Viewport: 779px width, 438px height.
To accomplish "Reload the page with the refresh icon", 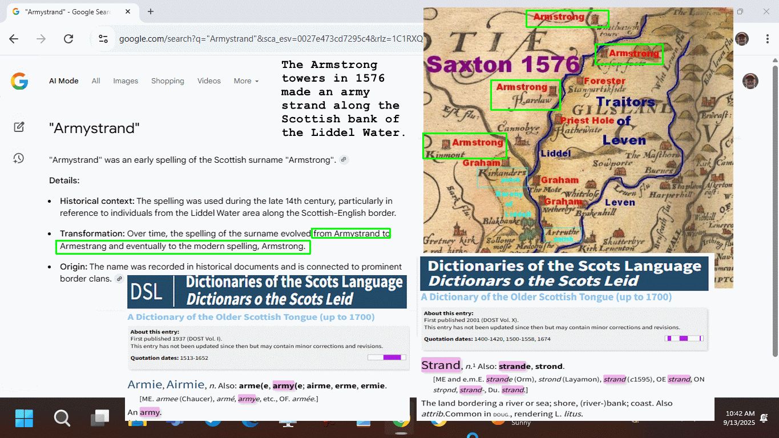I will (x=68, y=39).
